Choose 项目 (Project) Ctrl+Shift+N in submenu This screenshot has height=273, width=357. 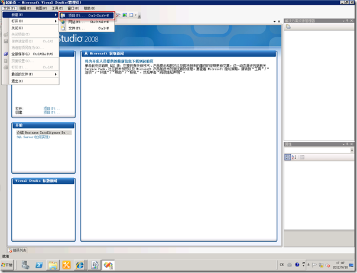click(87, 15)
